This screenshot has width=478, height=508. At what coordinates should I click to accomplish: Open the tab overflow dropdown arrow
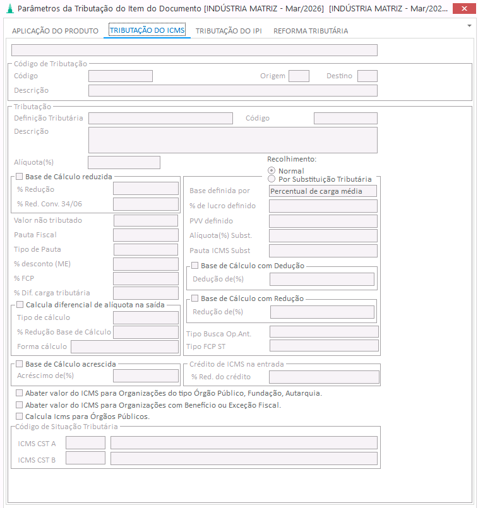pyautogui.click(x=469, y=26)
